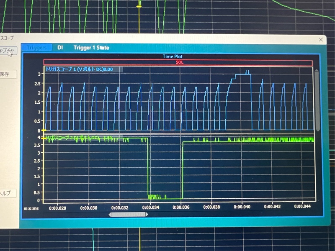The image size is (335, 251).
Task: Click right arrow of horizontal scrollbar
Action: click(147, 214)
